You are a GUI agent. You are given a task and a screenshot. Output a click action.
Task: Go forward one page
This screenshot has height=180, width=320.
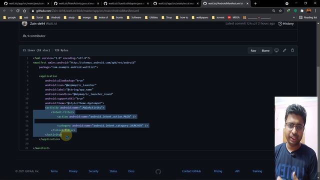tap(11, 11)
